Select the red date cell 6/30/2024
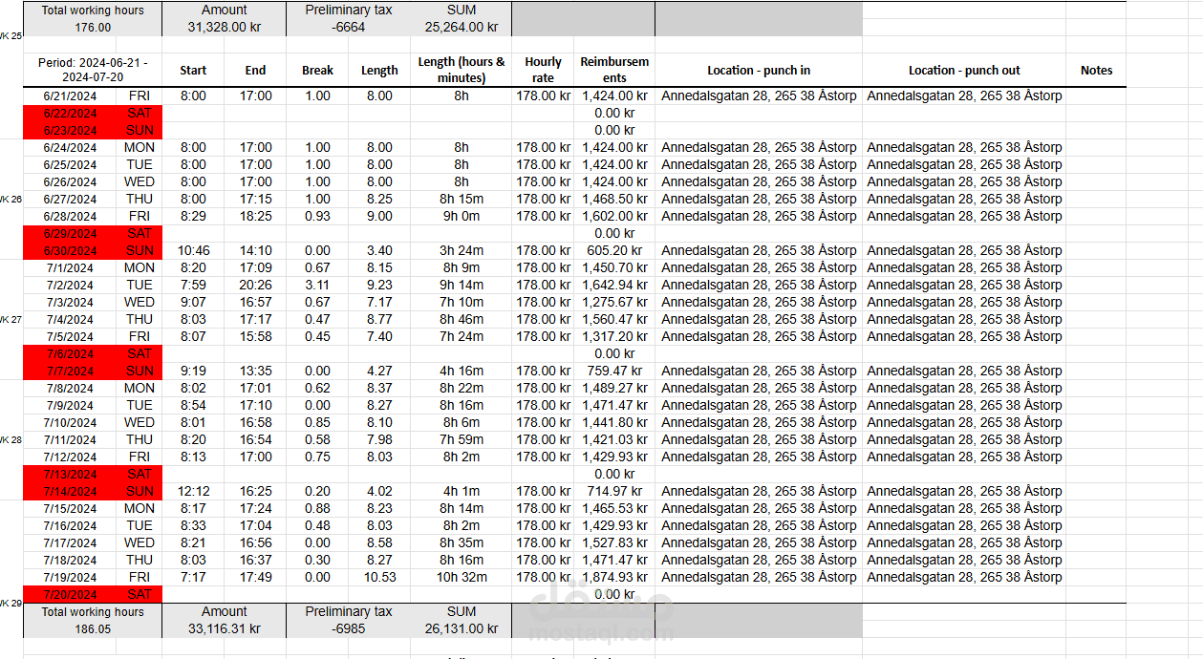 click(70, 250)
